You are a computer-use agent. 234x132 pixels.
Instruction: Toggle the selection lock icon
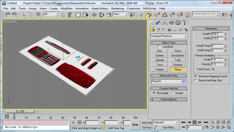click(x=73, y=122)
